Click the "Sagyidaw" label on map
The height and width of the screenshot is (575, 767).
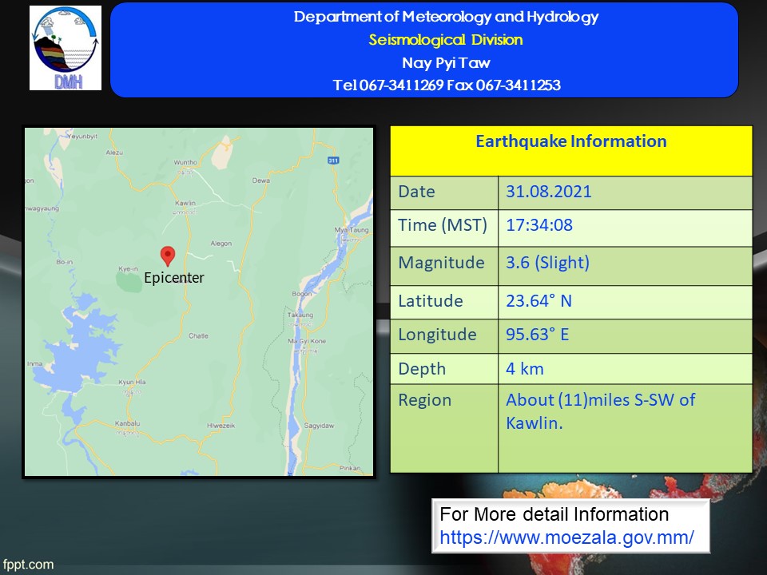point(319,426)
